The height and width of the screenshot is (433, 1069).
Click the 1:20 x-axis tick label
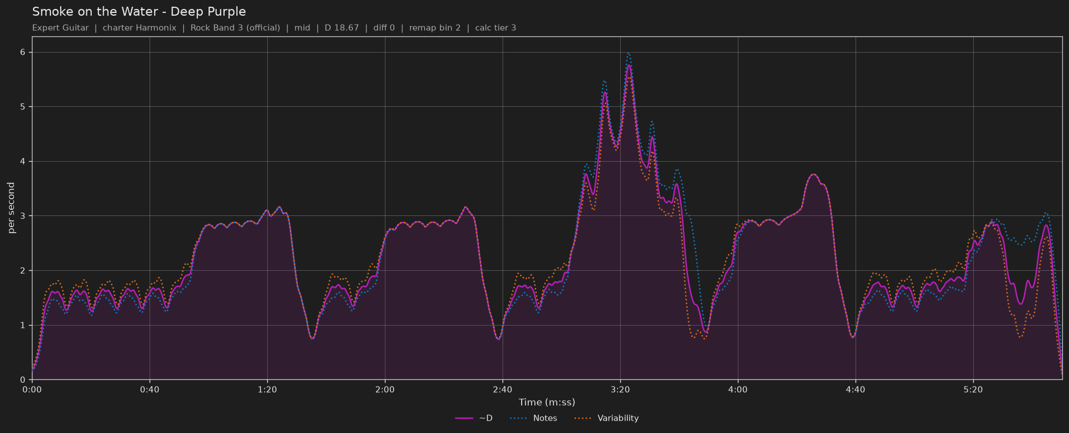(x=267, y=390)
